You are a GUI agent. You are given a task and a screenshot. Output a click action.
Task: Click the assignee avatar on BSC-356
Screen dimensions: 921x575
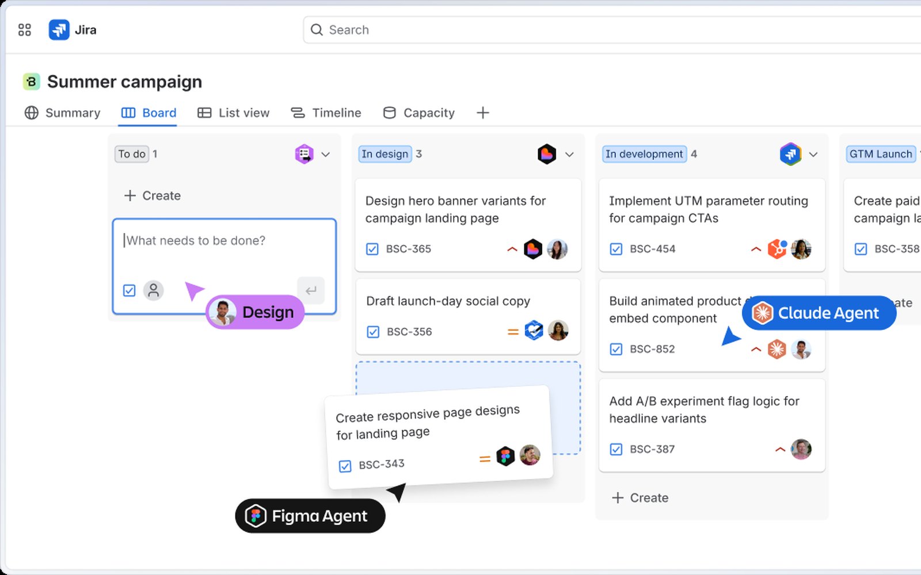tap(558, 331)
